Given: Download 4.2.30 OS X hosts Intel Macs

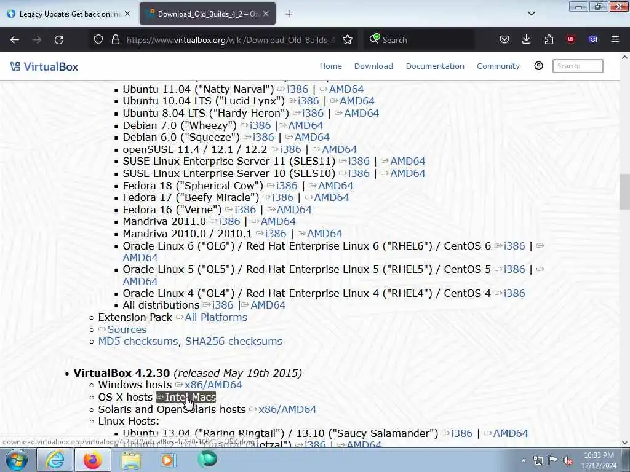Looking at the screenshot, I should pyautogui.click(x=191, y=397).
